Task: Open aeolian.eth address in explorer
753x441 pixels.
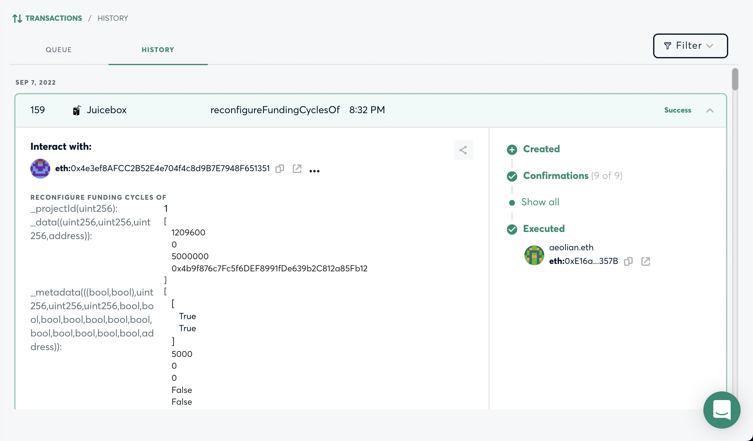Action: point(645,261)
